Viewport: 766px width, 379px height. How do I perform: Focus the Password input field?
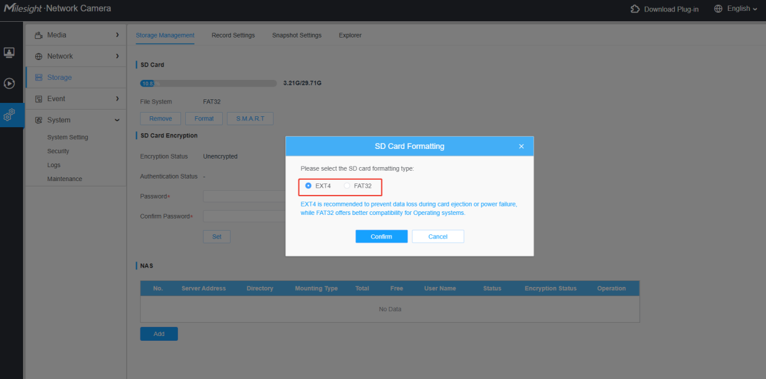click(x=244, y=196)
